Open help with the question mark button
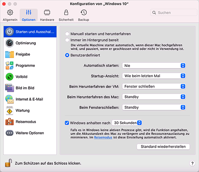Viewport: 199px width, 172px height. [192, 163]
